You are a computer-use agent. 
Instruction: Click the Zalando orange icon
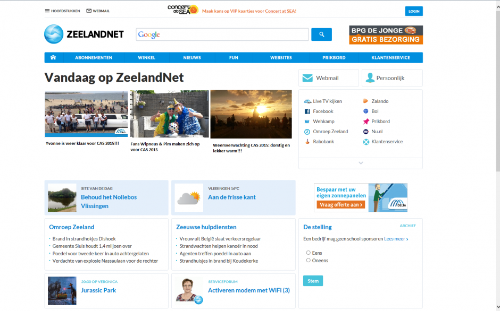[366, 101]
